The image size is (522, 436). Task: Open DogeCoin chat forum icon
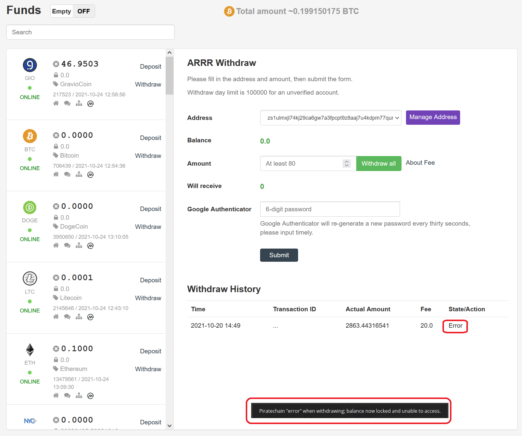point(67,245)
